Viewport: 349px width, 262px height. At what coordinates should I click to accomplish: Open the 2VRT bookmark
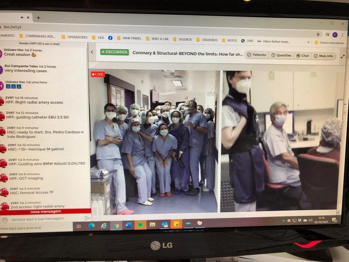click(x=247, y=41)
